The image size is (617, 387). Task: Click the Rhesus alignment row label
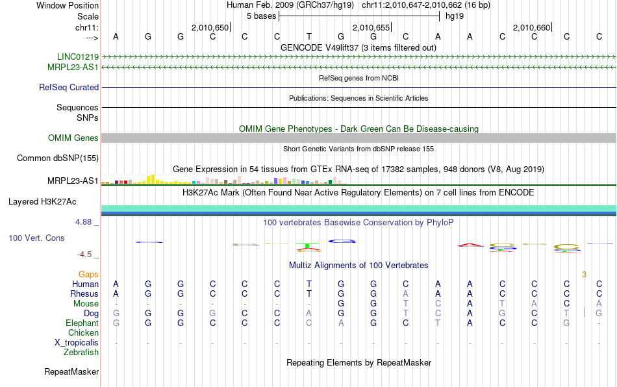(84, 293)
